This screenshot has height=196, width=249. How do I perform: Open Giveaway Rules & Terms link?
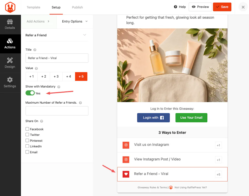tap(152, 188)
